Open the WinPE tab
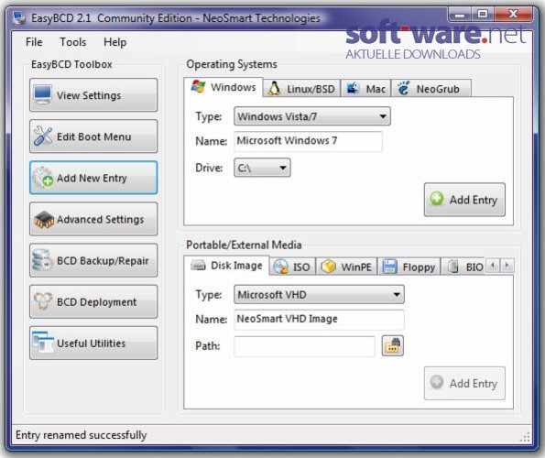This screenshot has height=458, width=545. point(346,267)
